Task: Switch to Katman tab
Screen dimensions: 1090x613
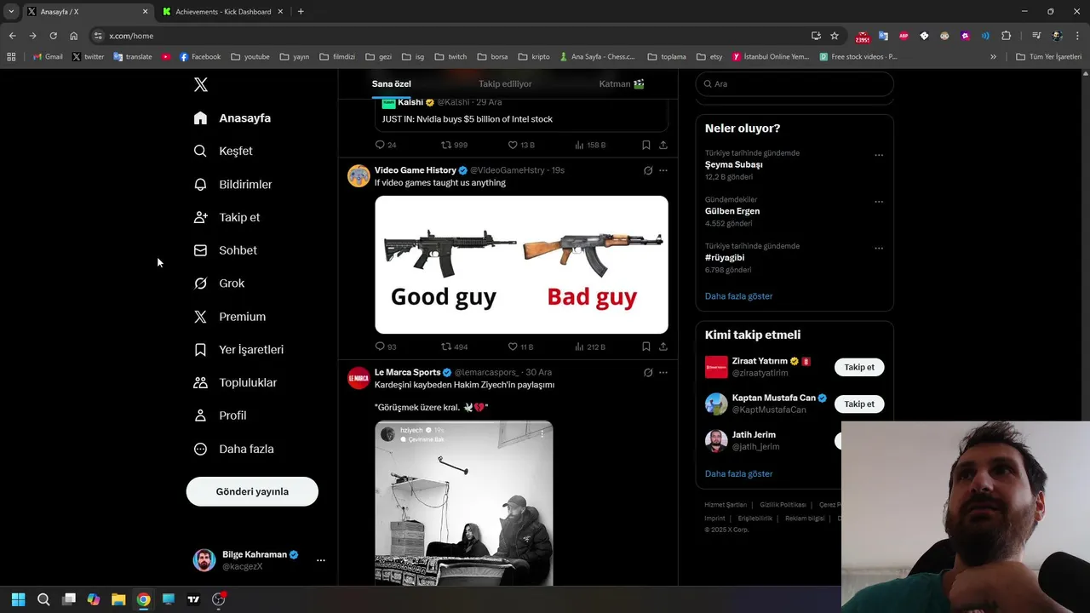Action: [621, 83]
